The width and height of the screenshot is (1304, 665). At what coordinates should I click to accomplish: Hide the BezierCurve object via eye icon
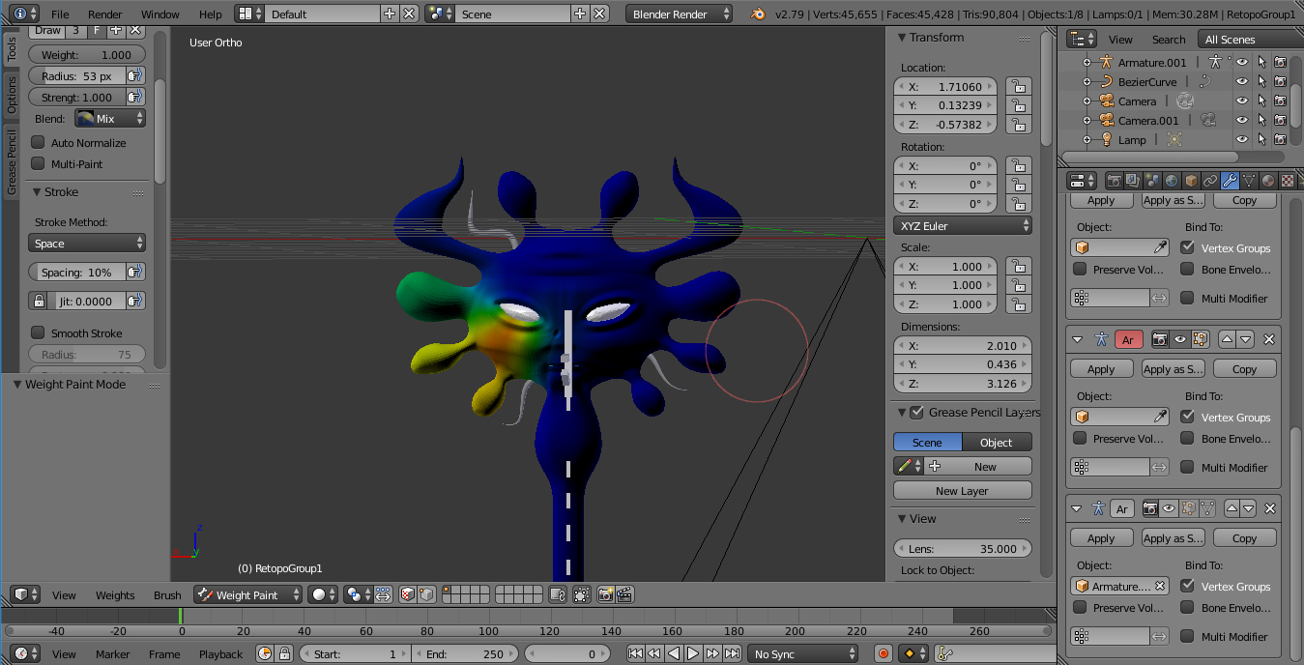tap(1242, 82)
